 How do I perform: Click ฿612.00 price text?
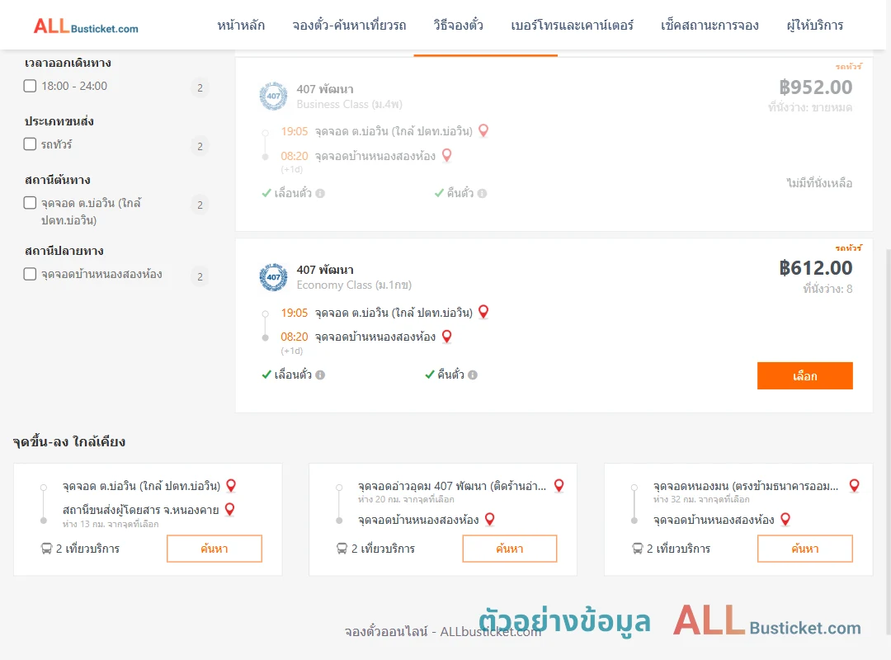coord(815,268)
